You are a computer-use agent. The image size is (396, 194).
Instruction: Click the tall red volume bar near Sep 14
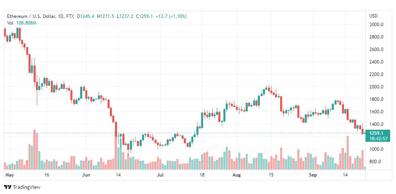347,153
